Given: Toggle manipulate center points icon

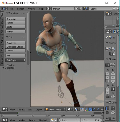Looking at the screenshot, I should click(82, 109).
